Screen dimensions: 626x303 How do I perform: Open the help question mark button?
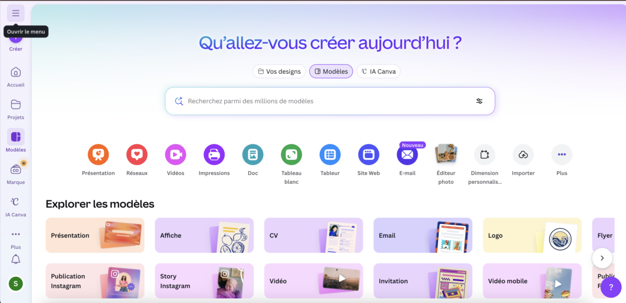610,287
